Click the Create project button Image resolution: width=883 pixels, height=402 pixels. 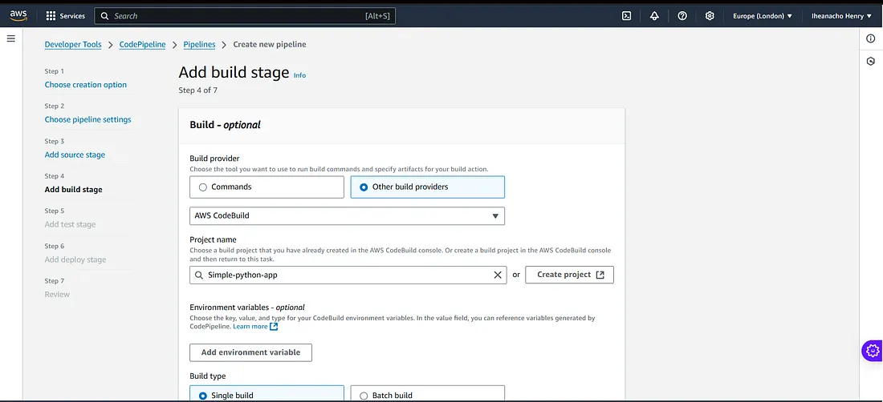tap(569, 275)
